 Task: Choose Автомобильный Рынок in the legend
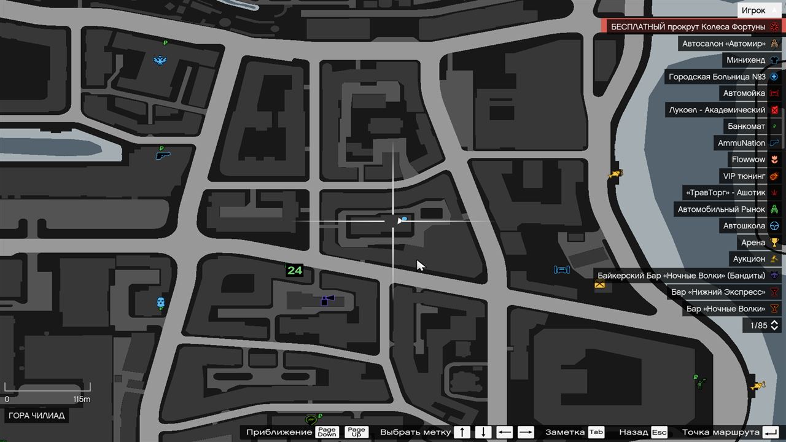point(728,209)
